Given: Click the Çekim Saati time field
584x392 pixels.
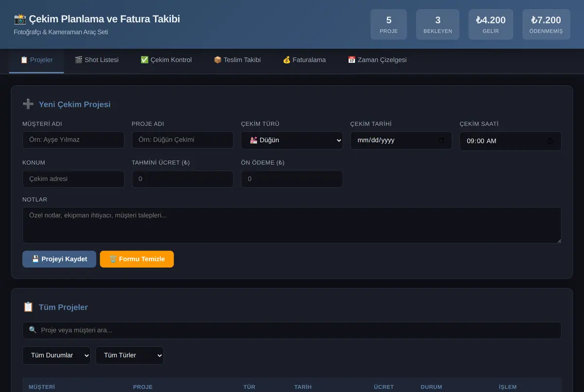Looking at the screenshot, I should [511, 141].
